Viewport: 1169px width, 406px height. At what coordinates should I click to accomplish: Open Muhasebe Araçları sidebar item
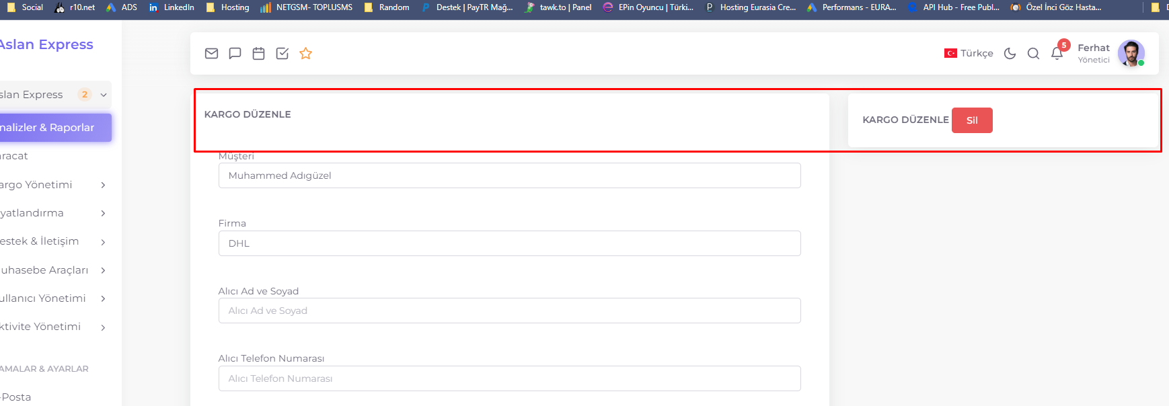click(x=54, y=270)
